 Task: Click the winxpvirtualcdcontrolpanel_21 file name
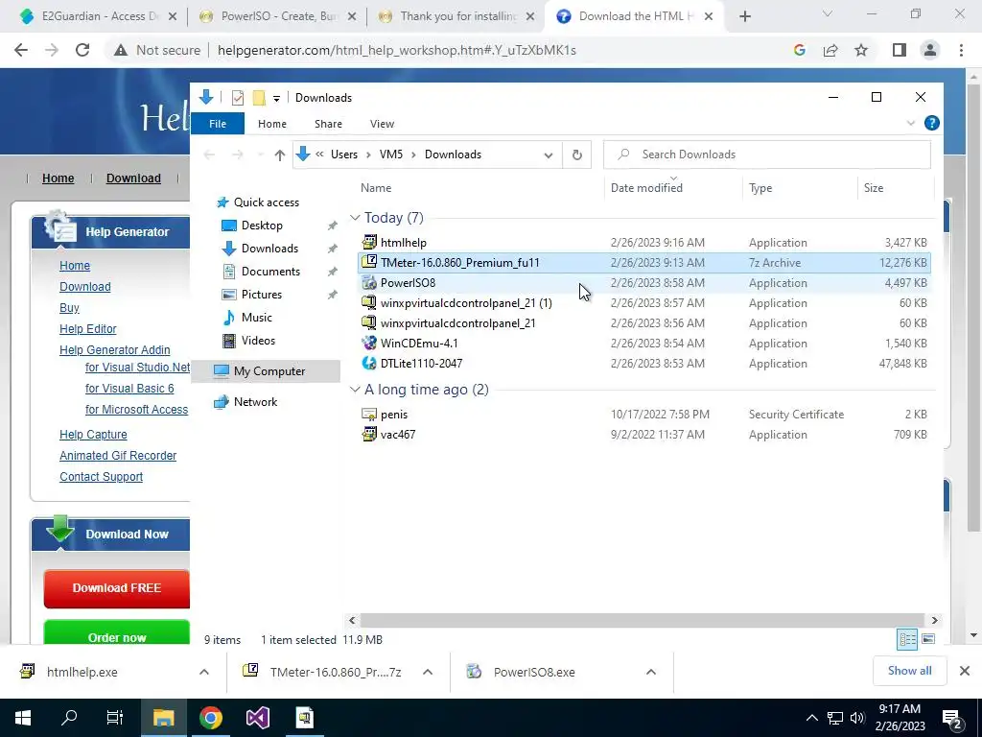[x=457, y=323]
